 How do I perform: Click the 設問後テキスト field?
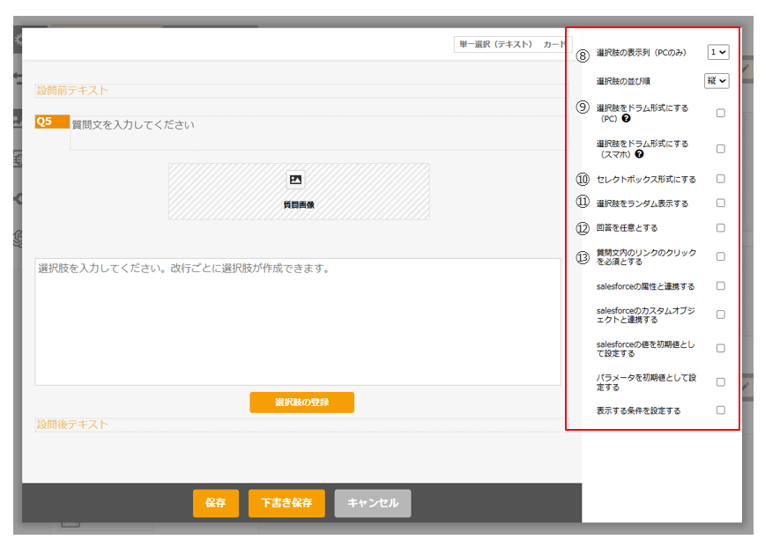tap(301, 425)
